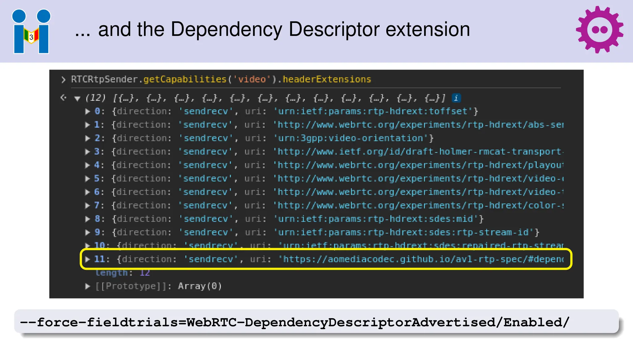The height and width of the screenshot is (356, 633).
Task: Click 'urn:3gpp:video-orientation' string
Action: (x=351, y=138)
